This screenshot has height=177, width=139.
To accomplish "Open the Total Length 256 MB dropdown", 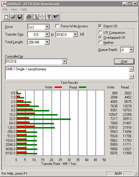I will coord(47,42).
